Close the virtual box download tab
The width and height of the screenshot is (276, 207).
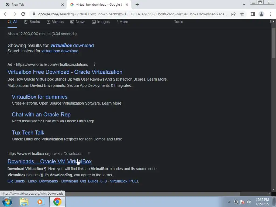(x=127, y=5)
